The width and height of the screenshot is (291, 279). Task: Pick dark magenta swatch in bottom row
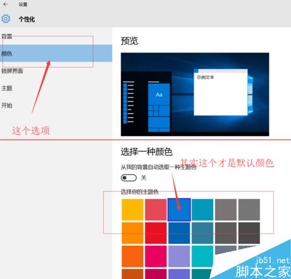click(x=156, y=274)
